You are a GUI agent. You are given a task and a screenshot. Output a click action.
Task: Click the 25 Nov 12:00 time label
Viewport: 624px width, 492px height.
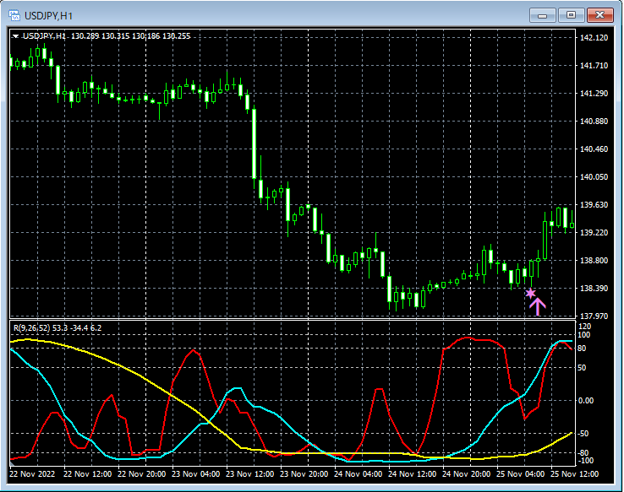[x=574, y=474]
